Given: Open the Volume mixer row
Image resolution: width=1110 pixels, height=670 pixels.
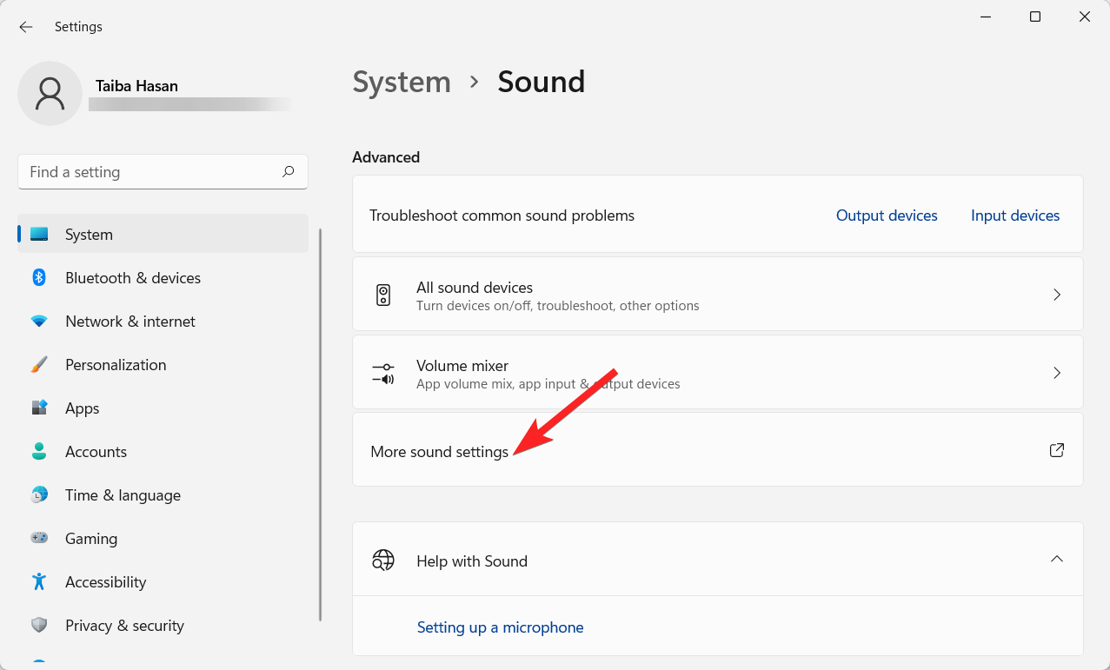Looking at the screenshot, I should [718, 372].
